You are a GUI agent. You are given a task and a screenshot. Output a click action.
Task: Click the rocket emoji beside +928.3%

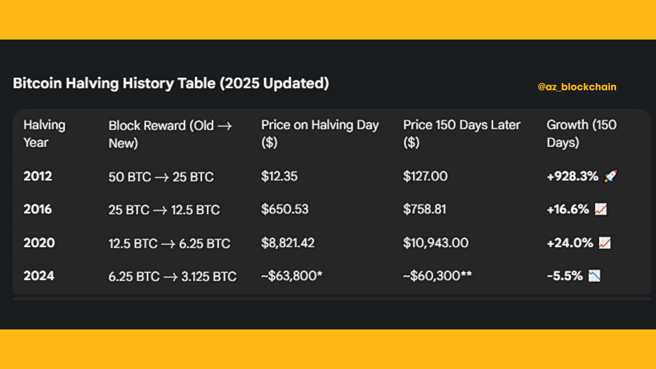611,176
